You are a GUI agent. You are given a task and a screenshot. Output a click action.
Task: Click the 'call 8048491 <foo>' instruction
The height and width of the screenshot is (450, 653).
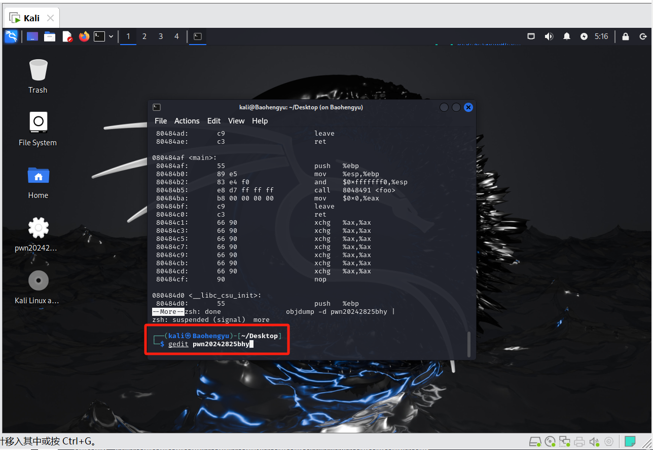click(x=355, y=190)
